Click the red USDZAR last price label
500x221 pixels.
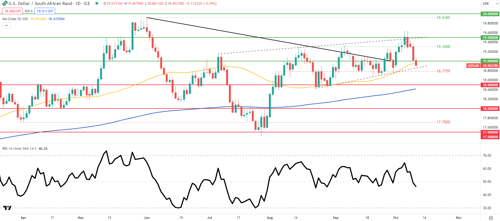point(473,66)
